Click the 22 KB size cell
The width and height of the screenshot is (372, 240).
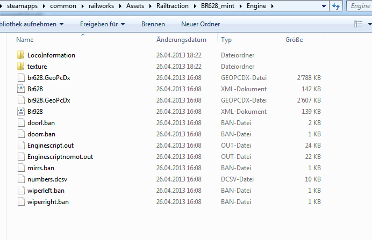[x=313, y=157]
